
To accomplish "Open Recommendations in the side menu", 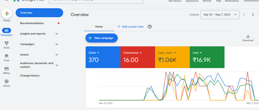I will [x=32, y=23].
